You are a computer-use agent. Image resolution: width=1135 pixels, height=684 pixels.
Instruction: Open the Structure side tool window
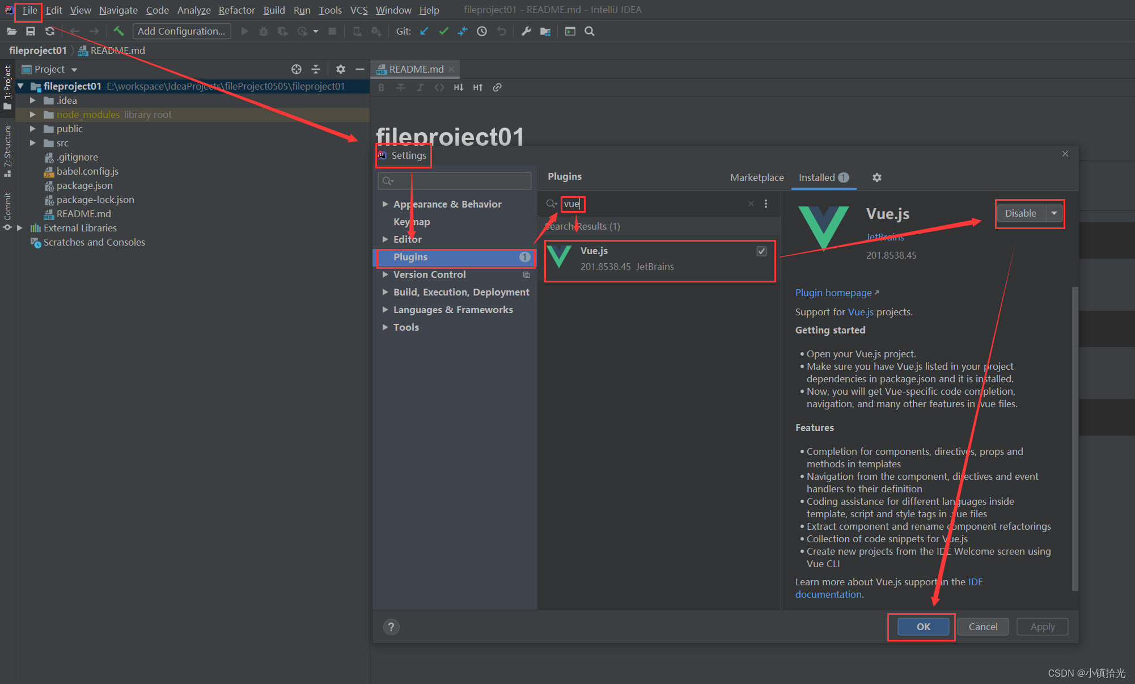(x=7, y=151)
